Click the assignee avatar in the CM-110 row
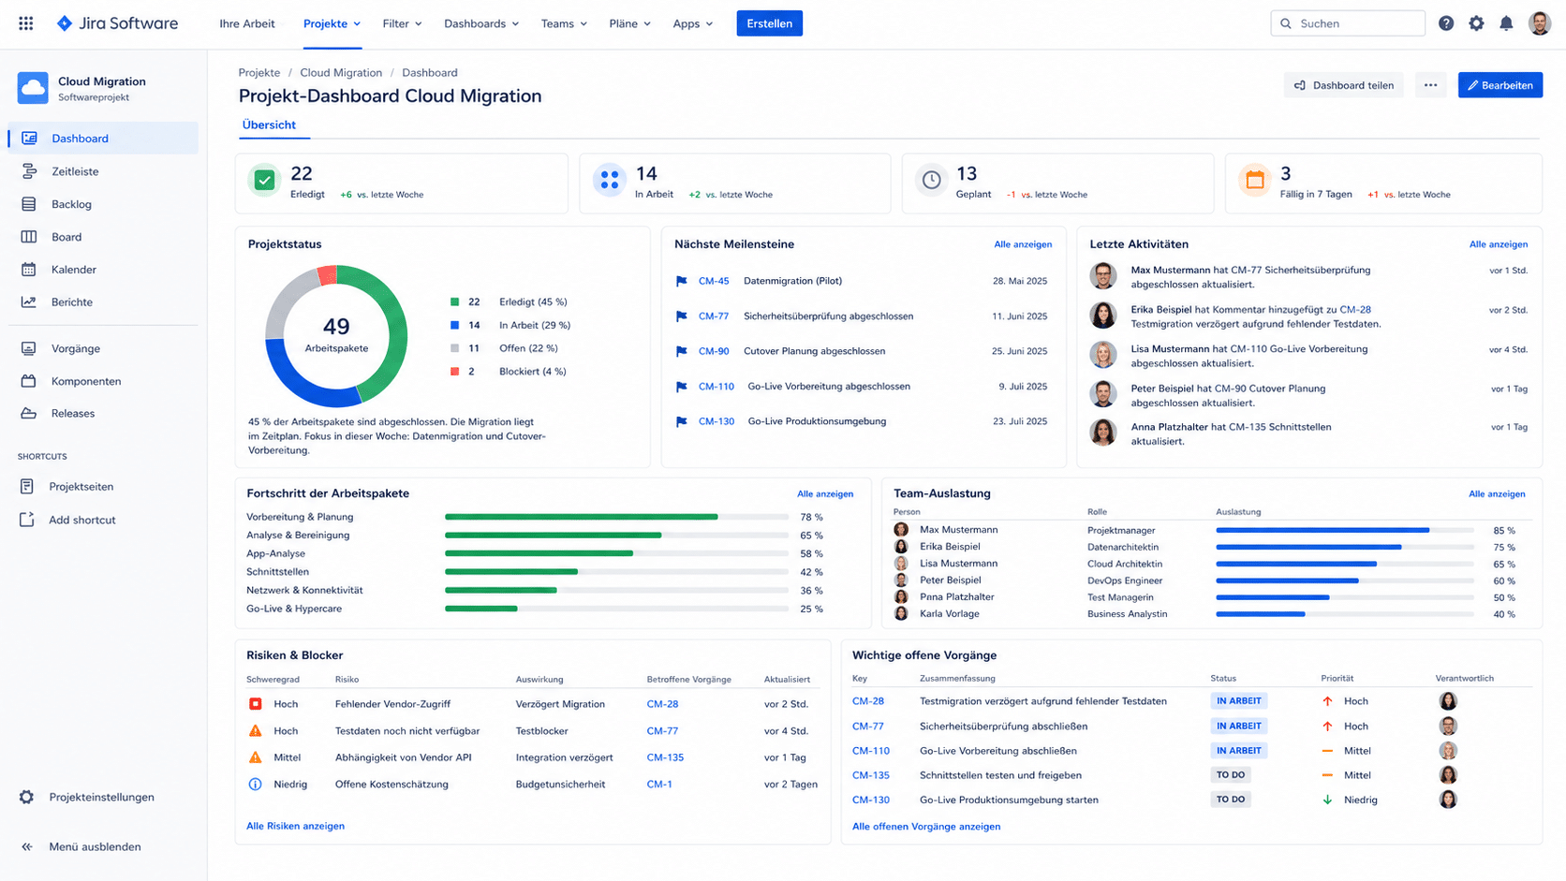Viewport: 1566px width, 881px height. 1448,751
